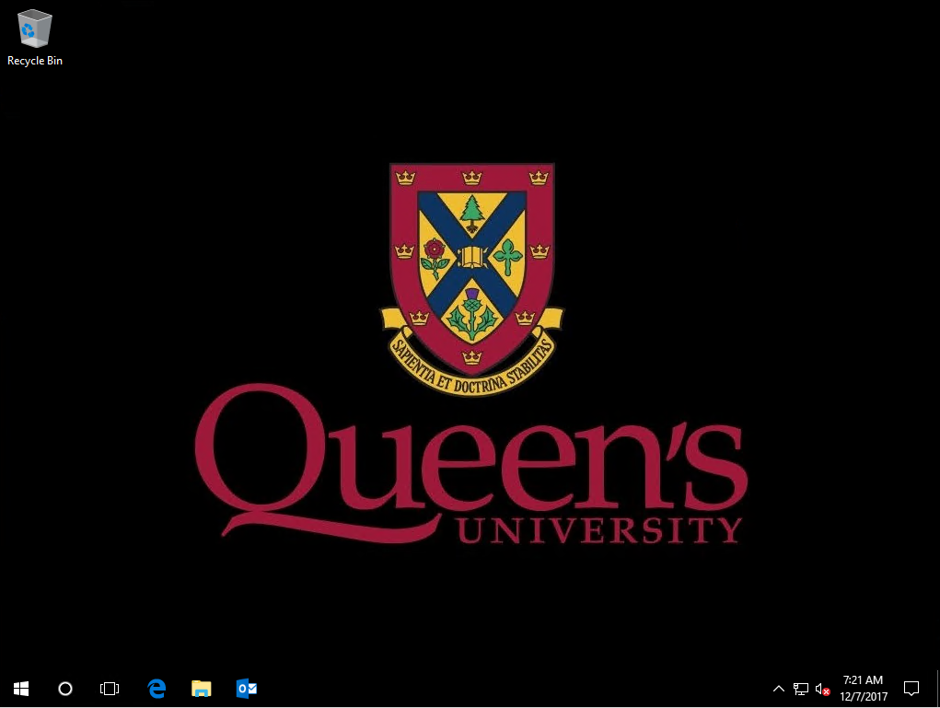This screenshot has width=940, height=708.
Task: Launch Outlook from the taskbar
Action: (246, 688)
